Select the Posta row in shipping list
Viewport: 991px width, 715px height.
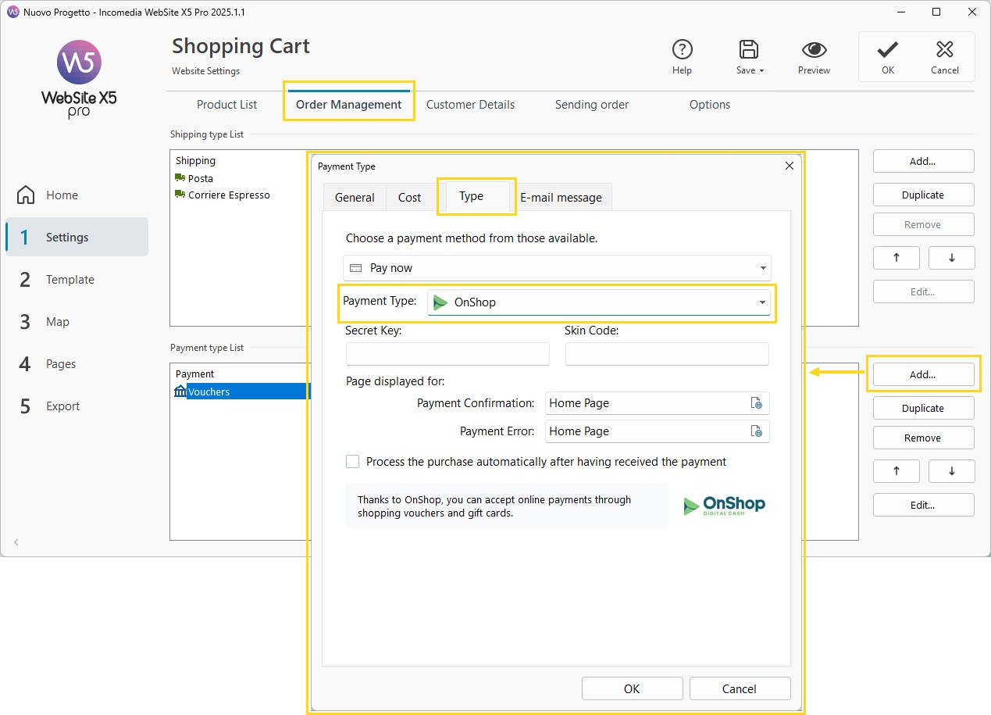(x=241, y=178)
